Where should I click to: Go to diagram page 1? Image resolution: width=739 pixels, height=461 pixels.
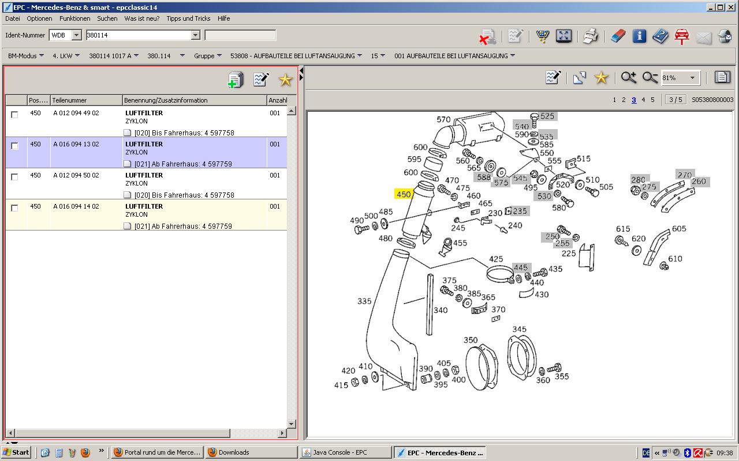point(614,100)
